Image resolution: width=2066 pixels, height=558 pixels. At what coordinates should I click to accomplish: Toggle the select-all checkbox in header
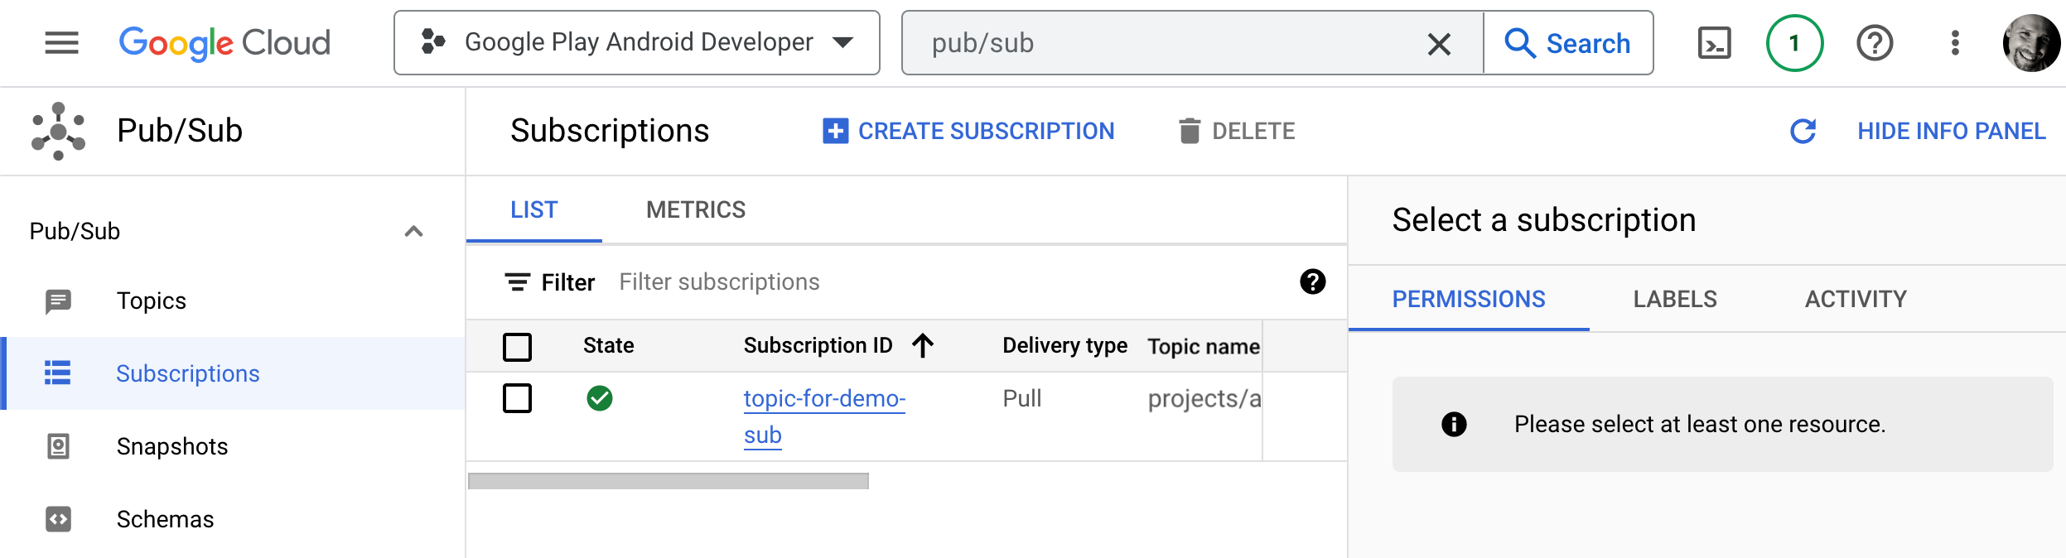point(517,347)
